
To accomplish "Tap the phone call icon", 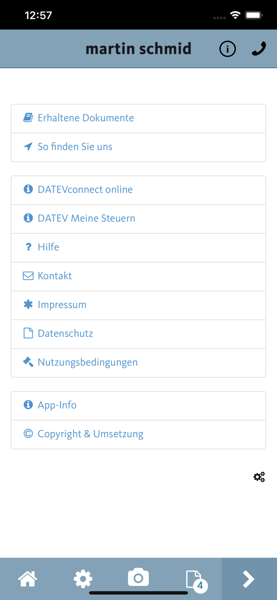I will [x=259, y=49].
